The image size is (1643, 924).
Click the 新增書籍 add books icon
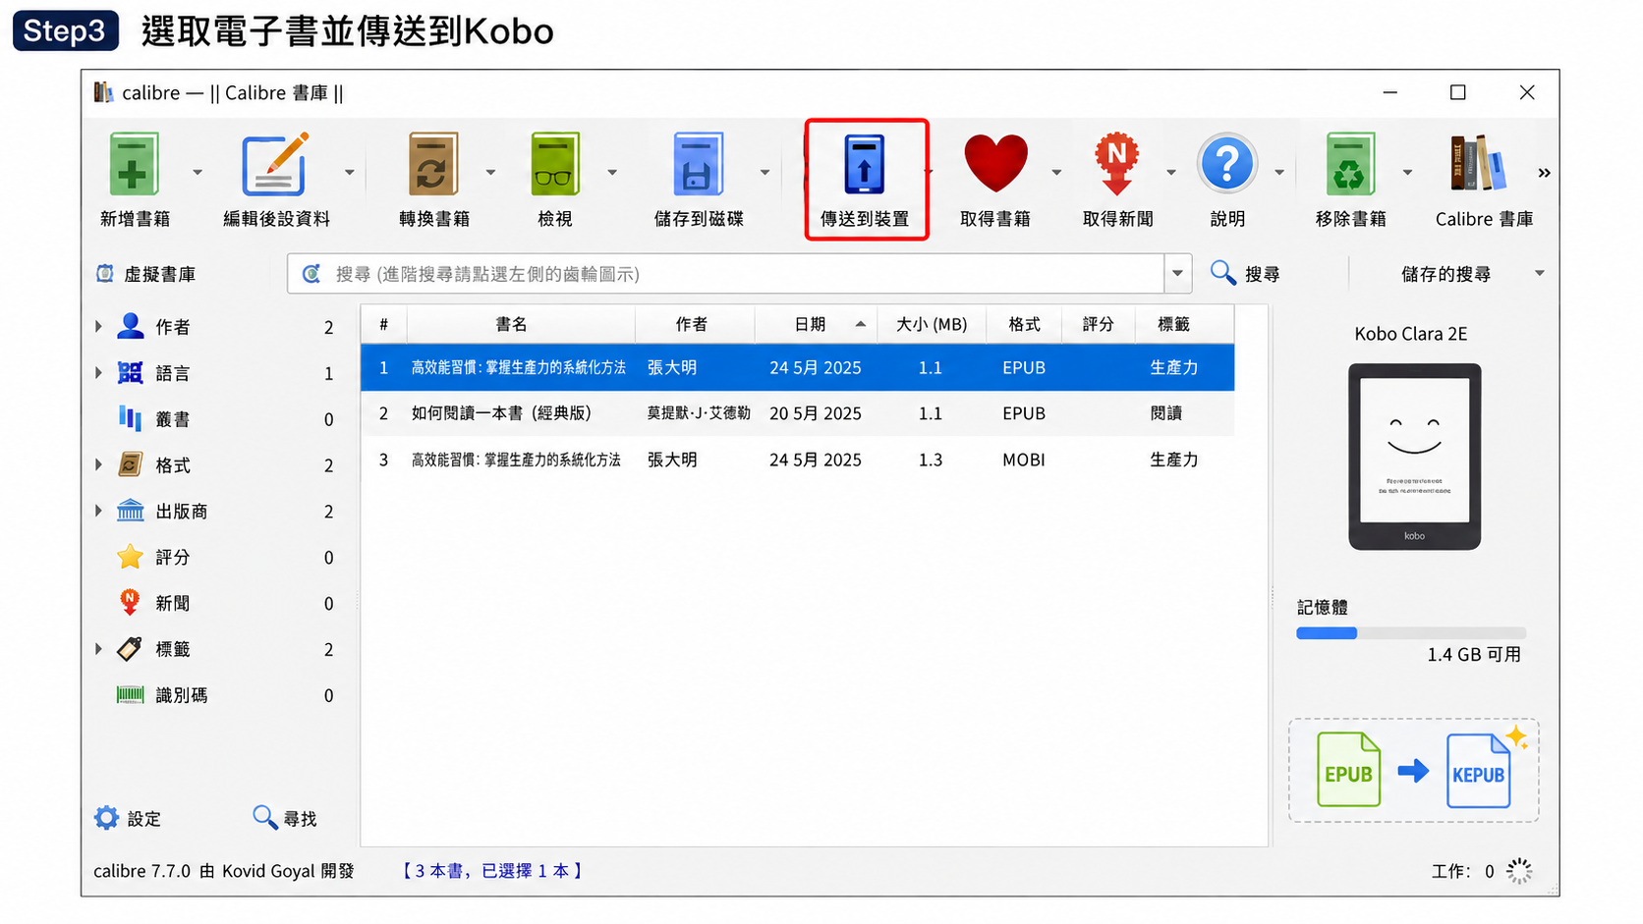click(x=134, y=165)
